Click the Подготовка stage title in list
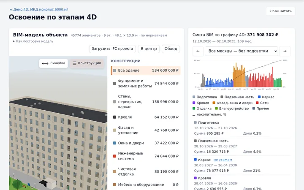 pyautogui.click(x=209, y=122)
